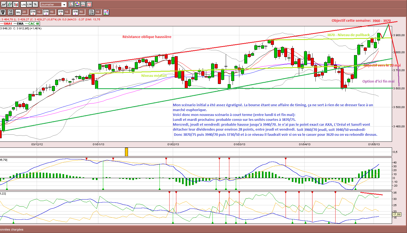This screenshot has height=233, width=407.
Task: Click the chart cursor crosshair icon
Action: (71, 4)
